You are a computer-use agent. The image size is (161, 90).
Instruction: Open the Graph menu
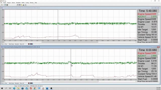tap(5, 3)
